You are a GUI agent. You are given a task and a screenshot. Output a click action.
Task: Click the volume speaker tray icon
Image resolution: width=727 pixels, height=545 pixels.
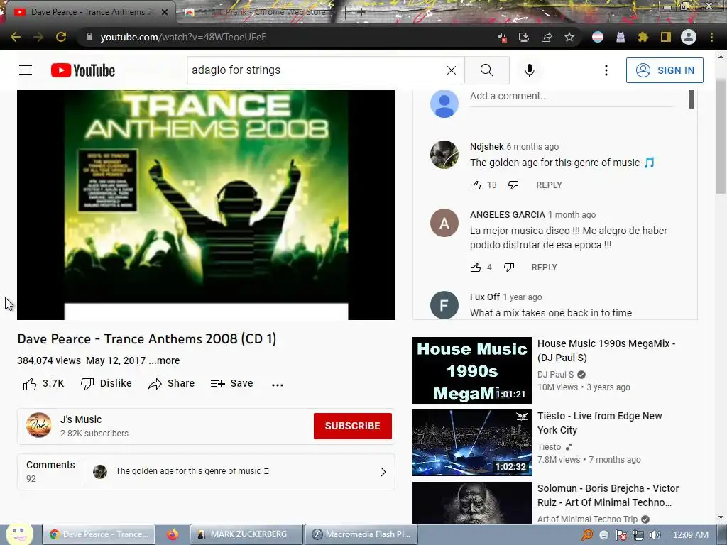tap(655, 535)
